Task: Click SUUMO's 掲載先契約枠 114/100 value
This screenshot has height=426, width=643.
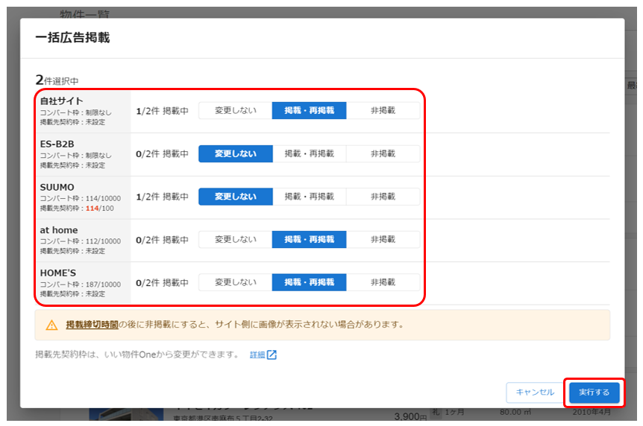Action: pos(100,209)
